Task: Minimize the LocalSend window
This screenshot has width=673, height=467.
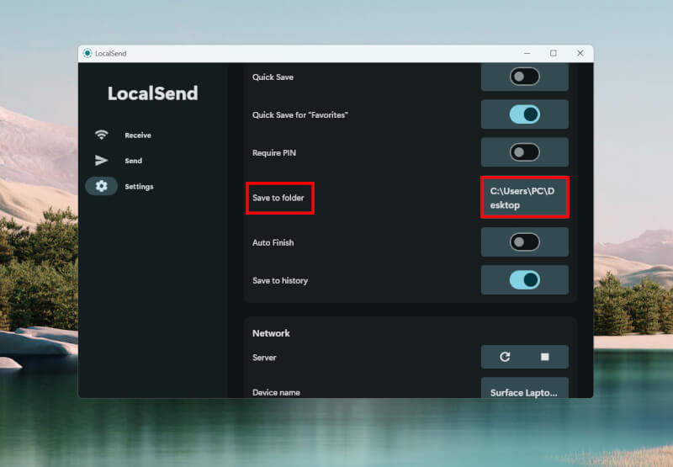Action: (x=527, y=53)
